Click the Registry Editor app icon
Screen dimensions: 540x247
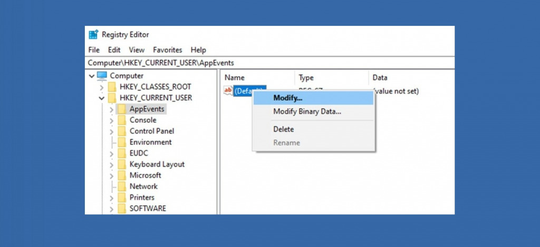pos(93,35)
